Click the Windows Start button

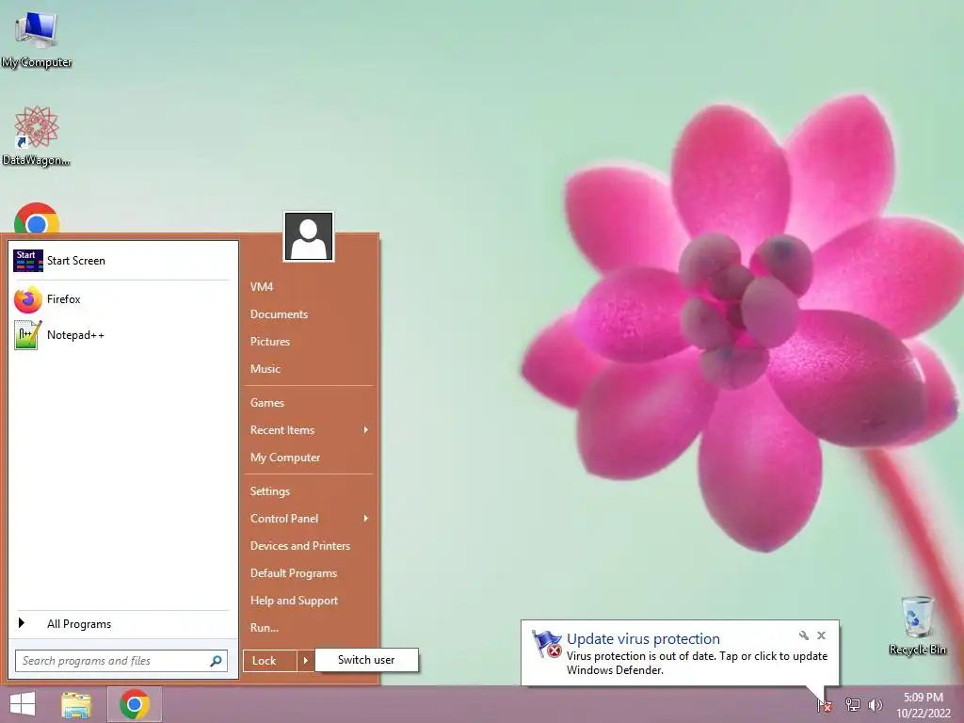click(x=24, y=704)
